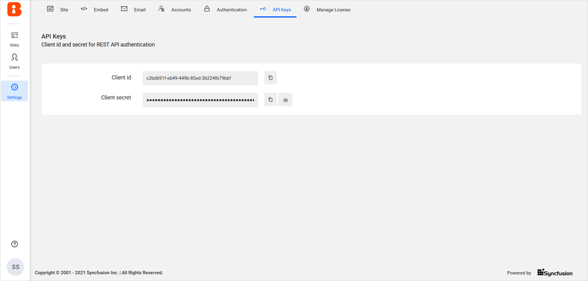Select the API Keys tab

point(275,10)
